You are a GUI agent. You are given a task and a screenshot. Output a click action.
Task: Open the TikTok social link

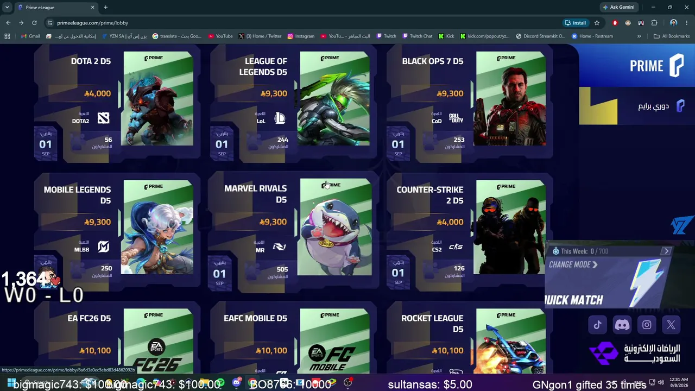[598, 325]
